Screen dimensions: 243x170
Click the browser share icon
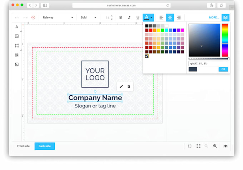coord(211,5)
